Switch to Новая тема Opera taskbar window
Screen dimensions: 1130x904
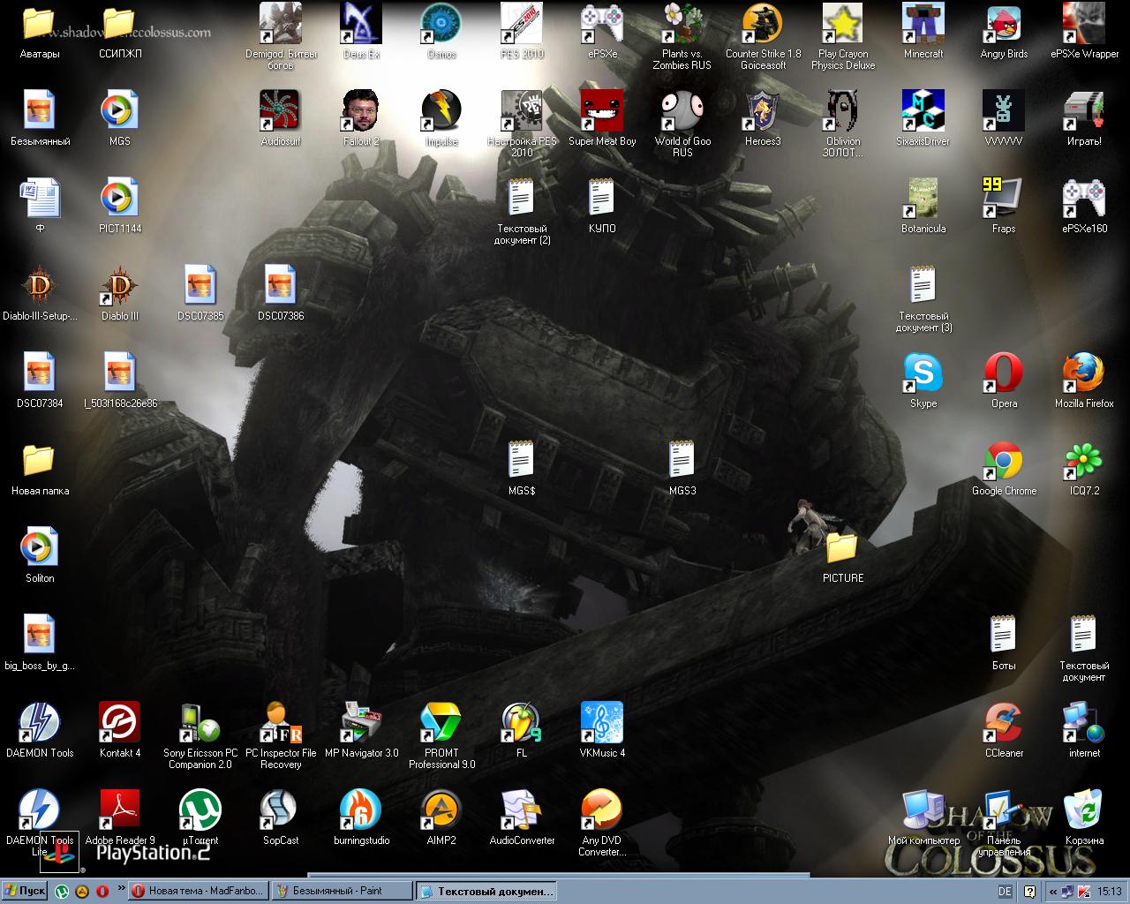[x=198, y=891]
